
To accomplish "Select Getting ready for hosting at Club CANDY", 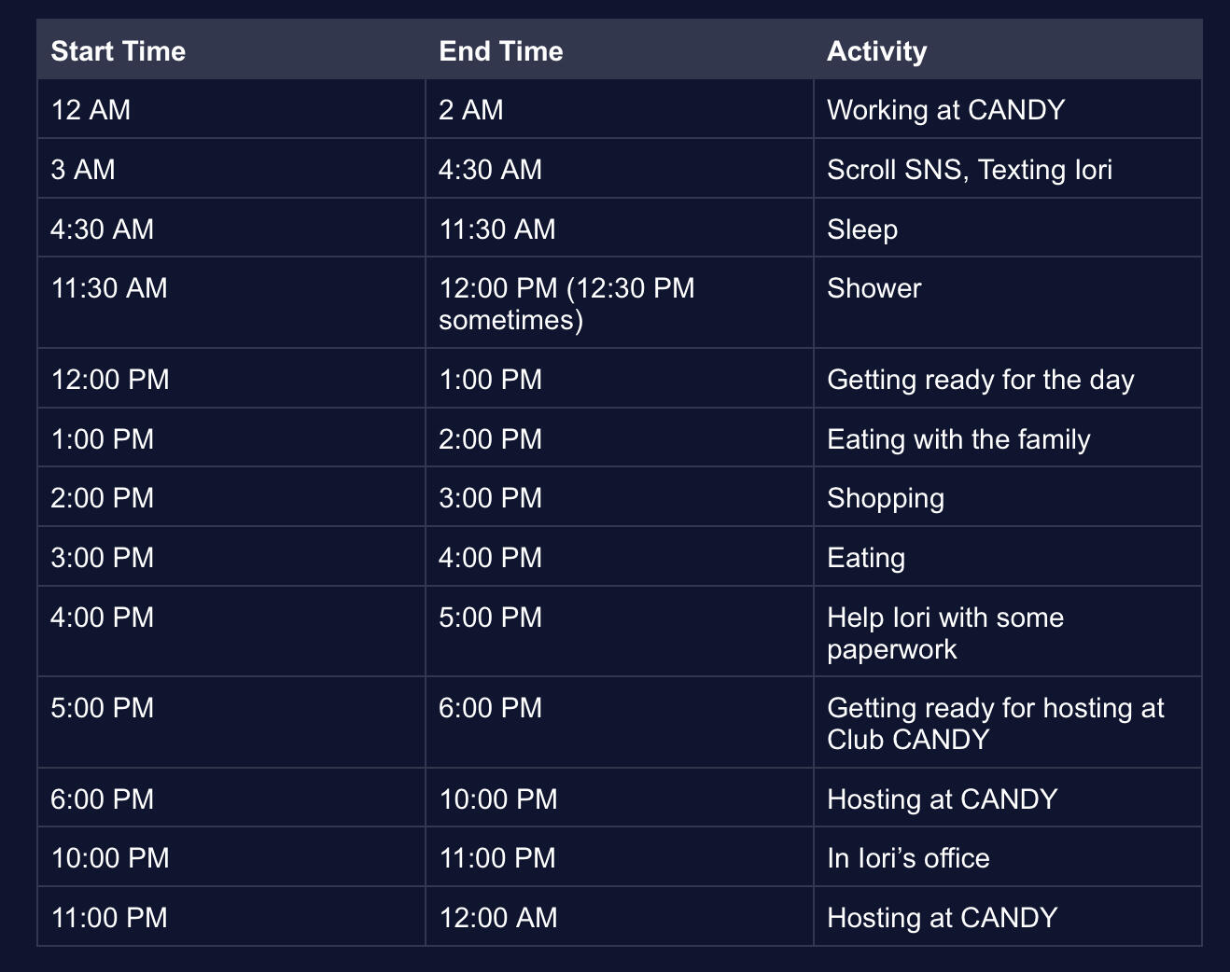I will click(995, 723).
